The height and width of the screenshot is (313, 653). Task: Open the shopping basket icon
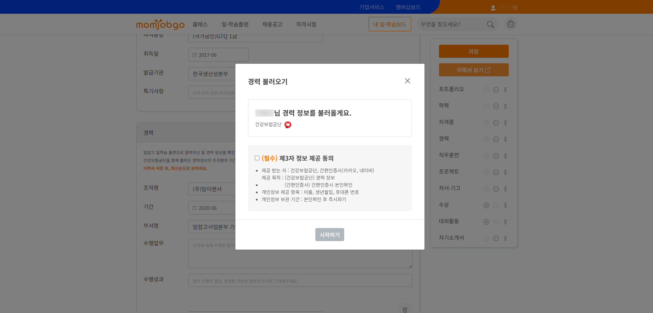pos(510,24)
